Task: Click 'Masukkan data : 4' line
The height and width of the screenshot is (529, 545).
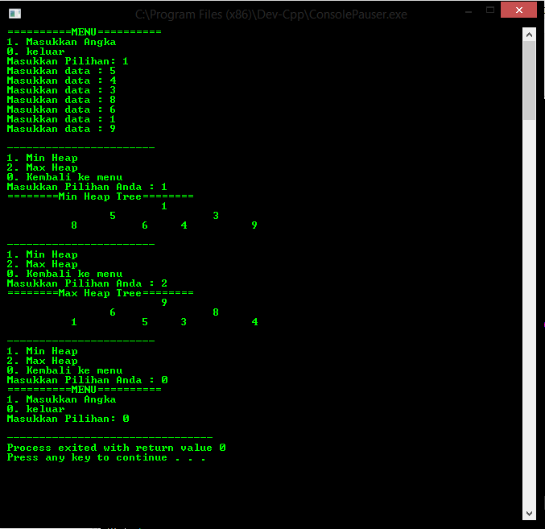Action: tap(61, 81)
